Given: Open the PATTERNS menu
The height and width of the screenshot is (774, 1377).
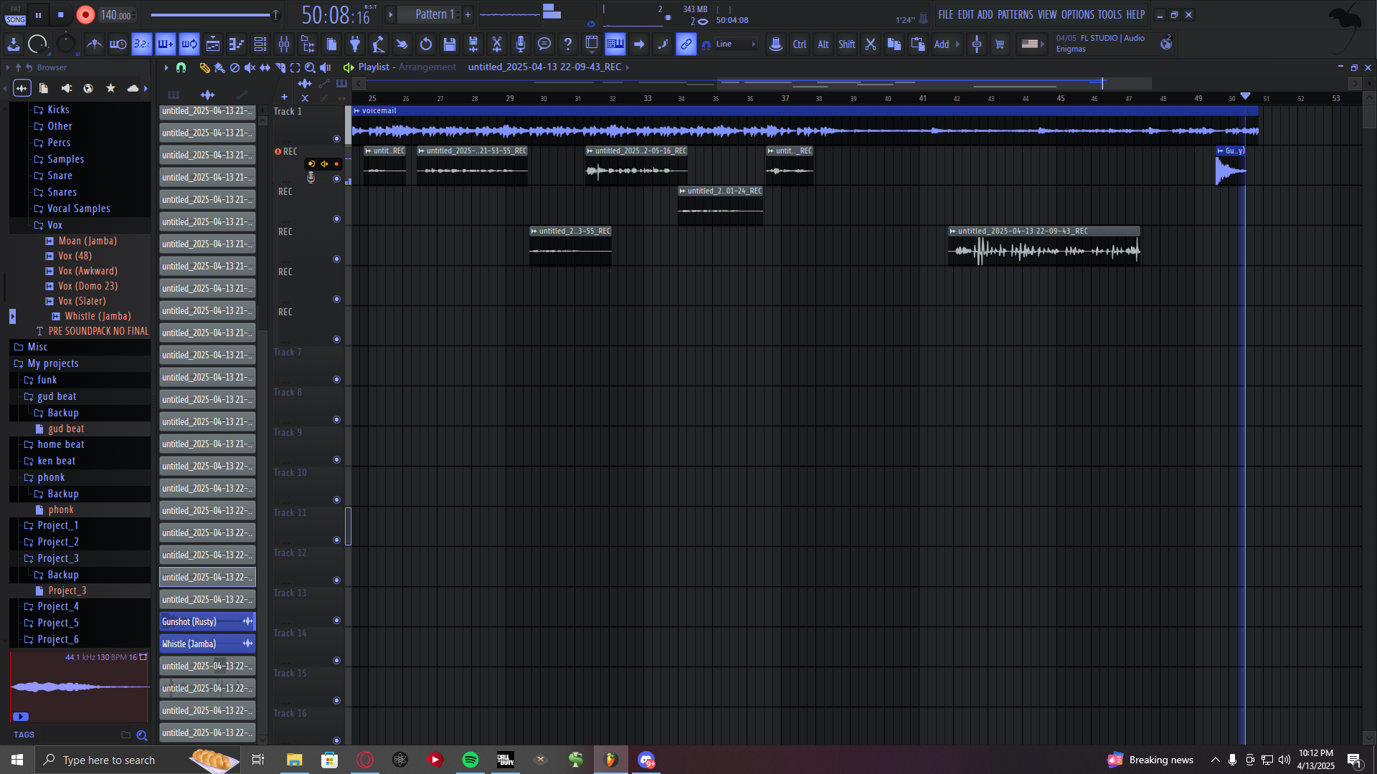Looking at the screenshot, I should click(x=1015, y=14).
